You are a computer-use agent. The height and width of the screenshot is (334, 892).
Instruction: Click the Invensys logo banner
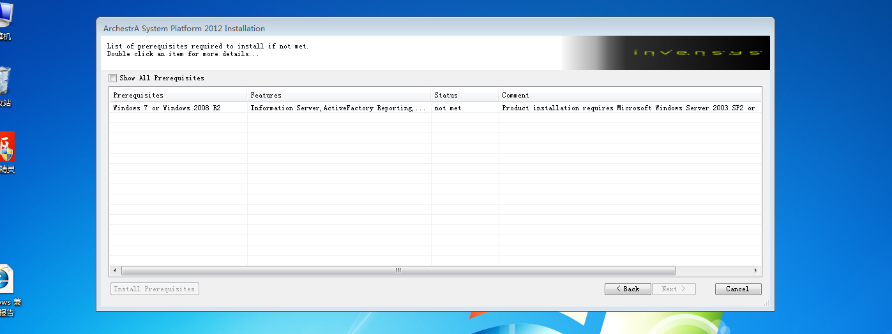coord(666,53)
